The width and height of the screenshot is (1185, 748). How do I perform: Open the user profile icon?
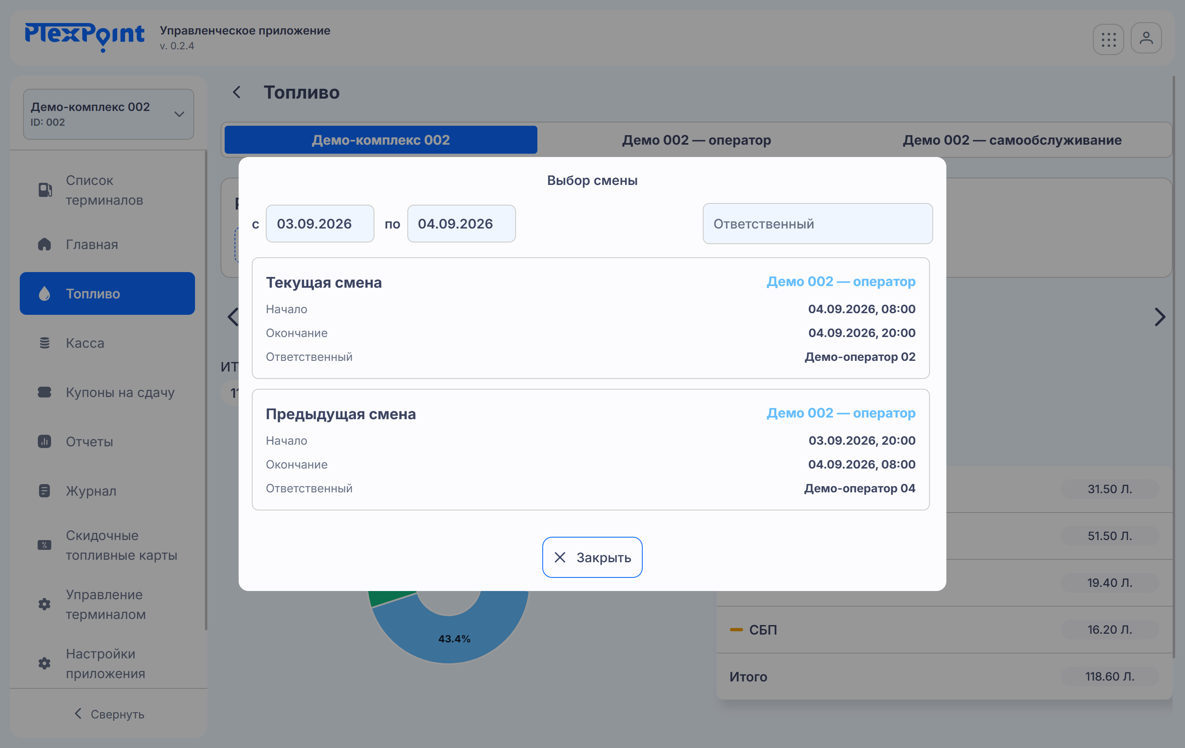(1146, 38)
